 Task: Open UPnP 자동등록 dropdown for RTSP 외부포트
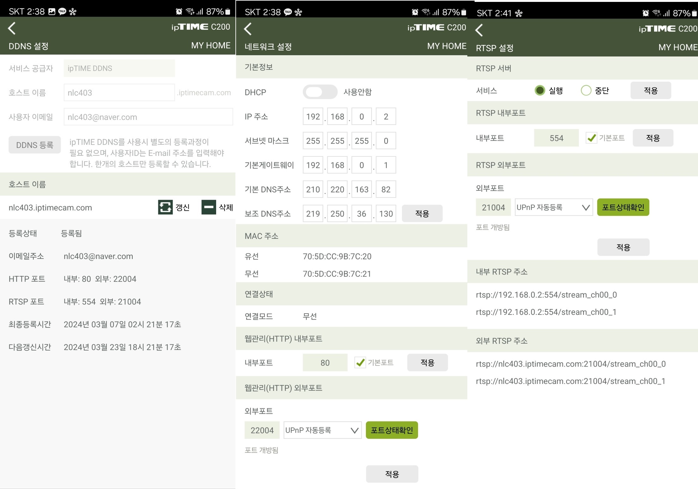(554, 207)
